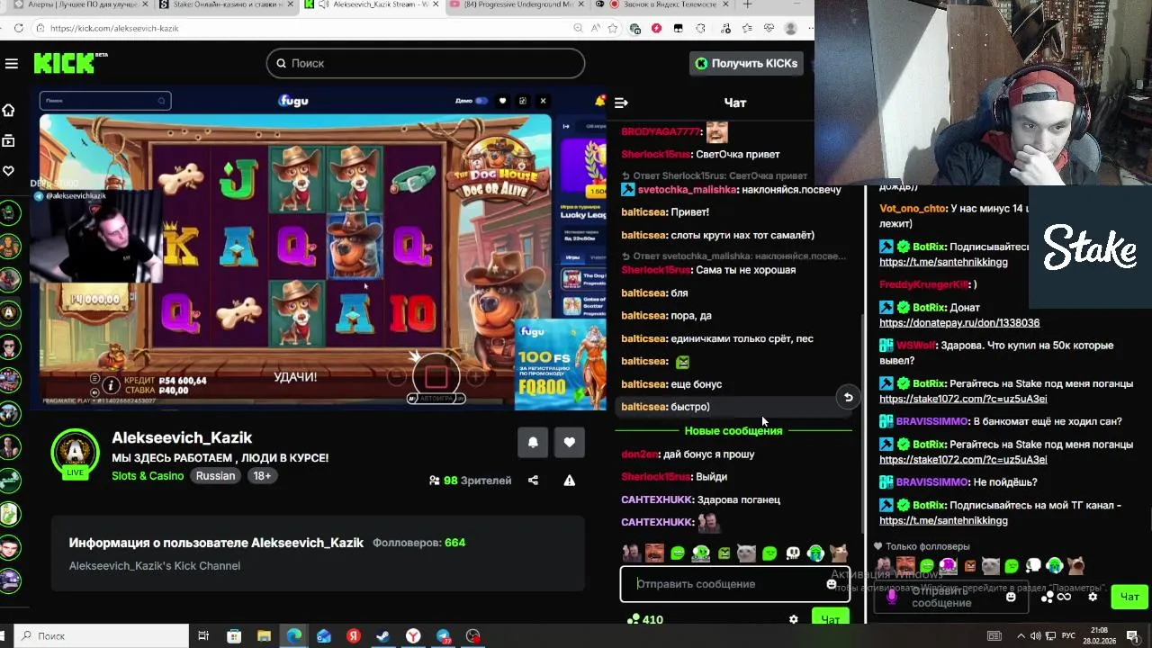Open the 98 Зрителей viewer count
This screenshot has width=1152, height=648.
click(x=470, y=481)
